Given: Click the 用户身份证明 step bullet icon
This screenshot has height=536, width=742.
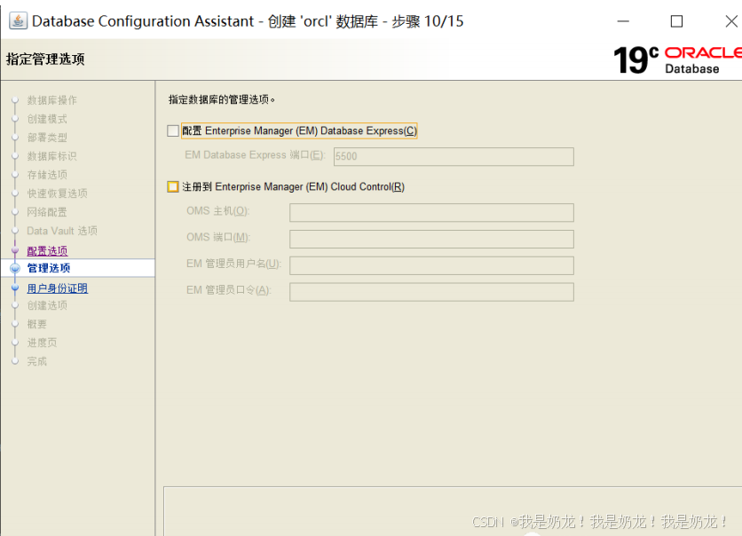Looking at the screenshot, I should (15, 288).
